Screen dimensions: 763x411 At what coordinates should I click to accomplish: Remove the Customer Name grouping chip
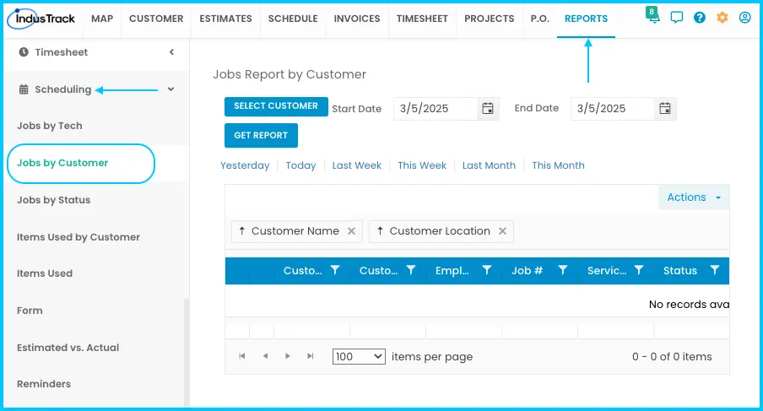[x=351, y=231]
